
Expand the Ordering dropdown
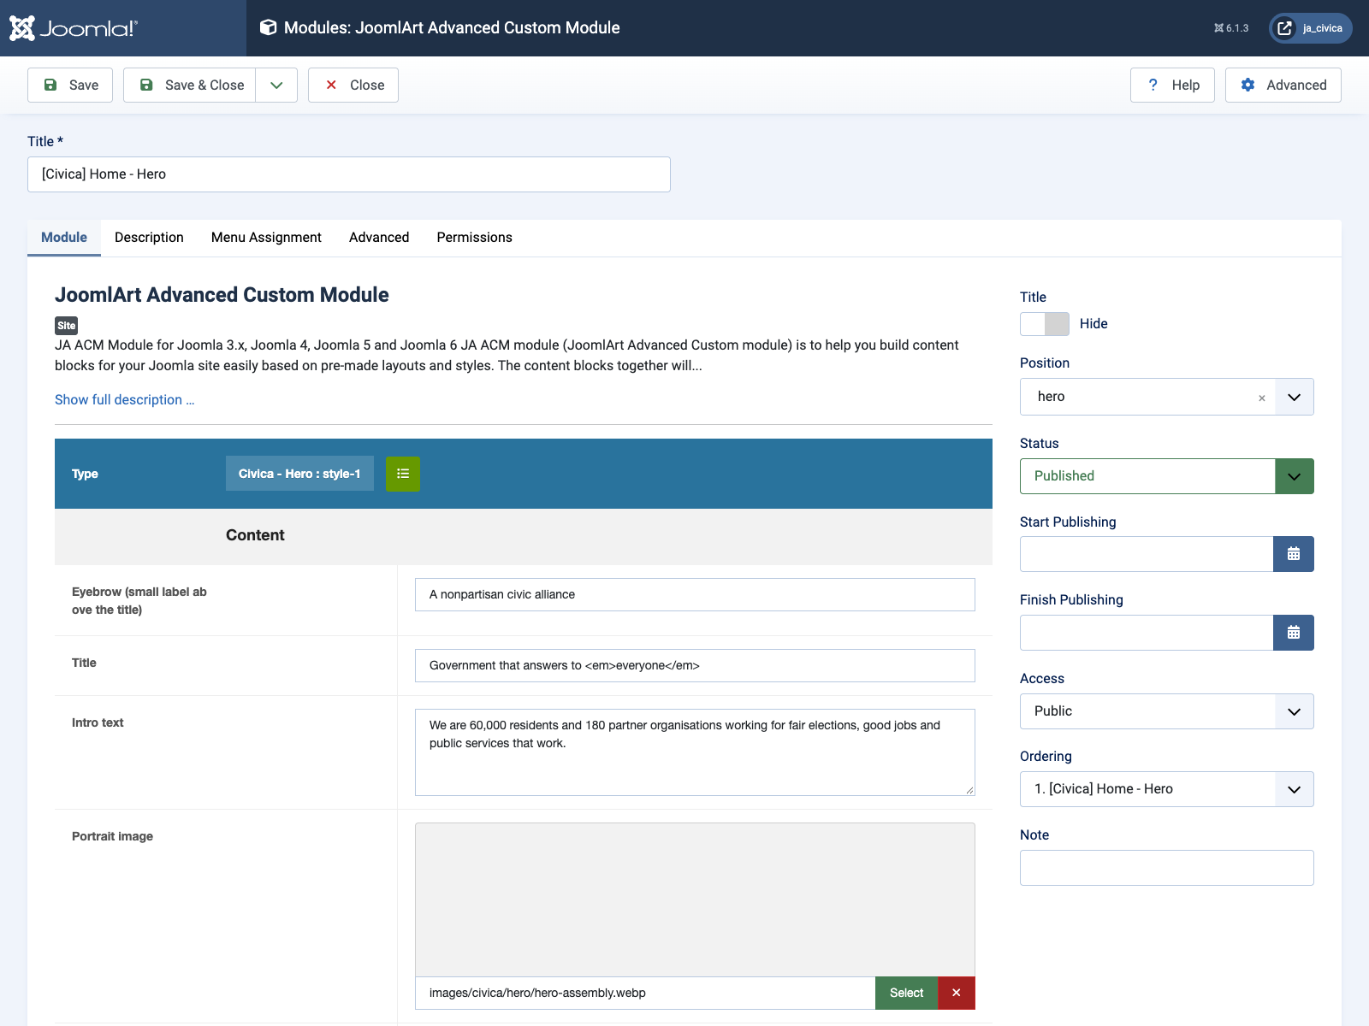click(1167, 789)
